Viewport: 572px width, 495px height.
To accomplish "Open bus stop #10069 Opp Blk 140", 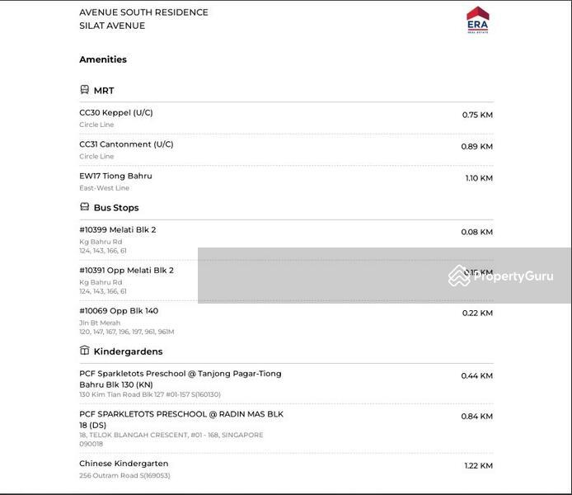I will tap(119, 311).
